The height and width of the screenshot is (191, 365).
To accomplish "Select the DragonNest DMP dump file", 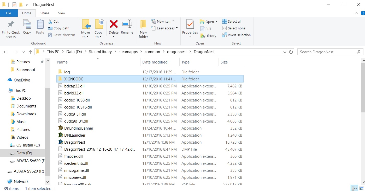I will coord(150,149).
